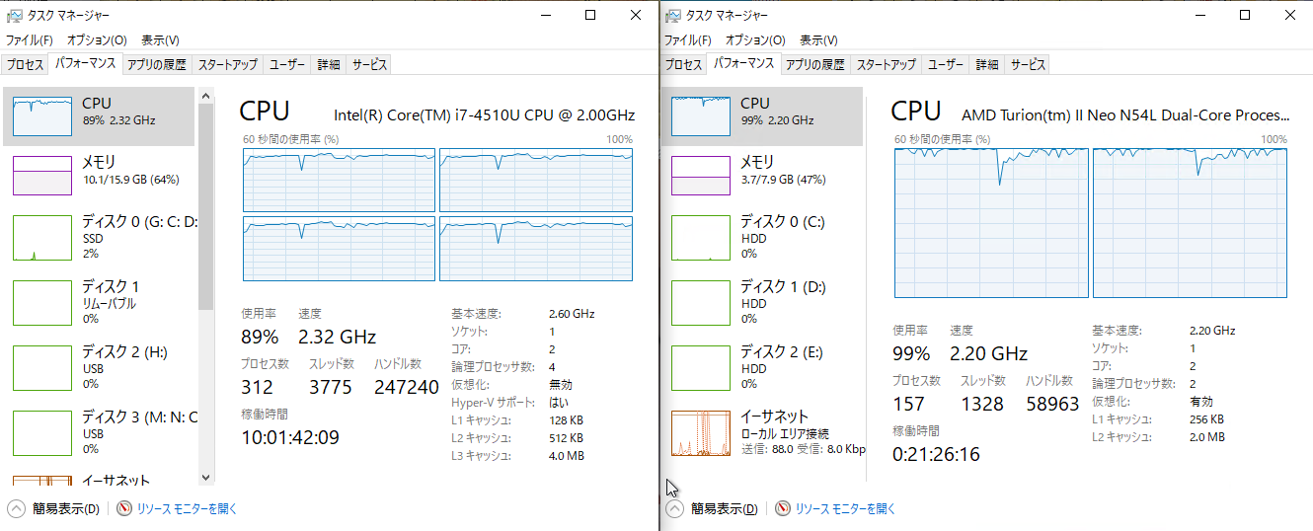Open 表示(V) menu in left window
The height and width of the screenshot is (531, 1313).
(160, 40)
